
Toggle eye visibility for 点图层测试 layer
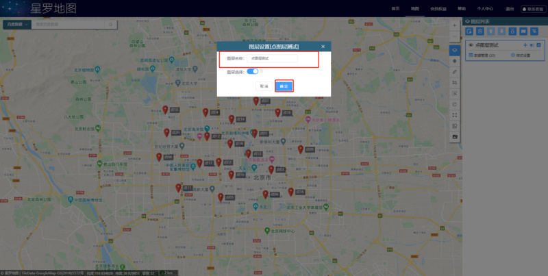coord(471,45)
